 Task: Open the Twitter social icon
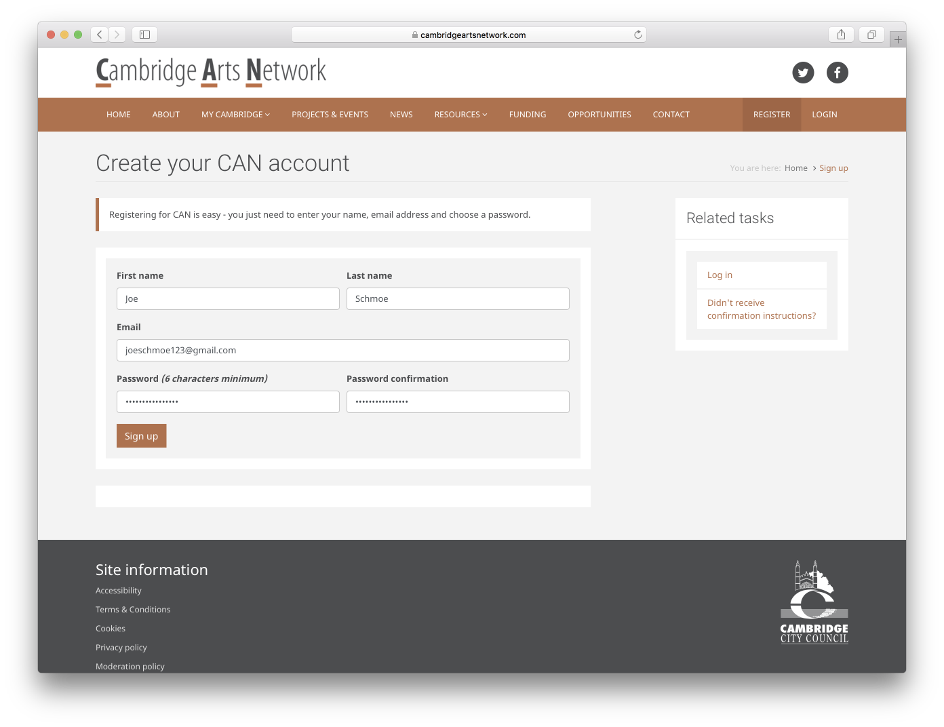pos(803,73)
